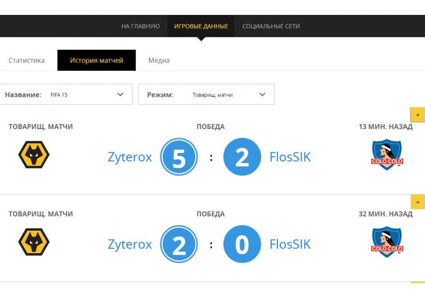Switch to the Медиа tab
Image resolution: width=425 pixels, height=298 pixels.
[159, 60]
